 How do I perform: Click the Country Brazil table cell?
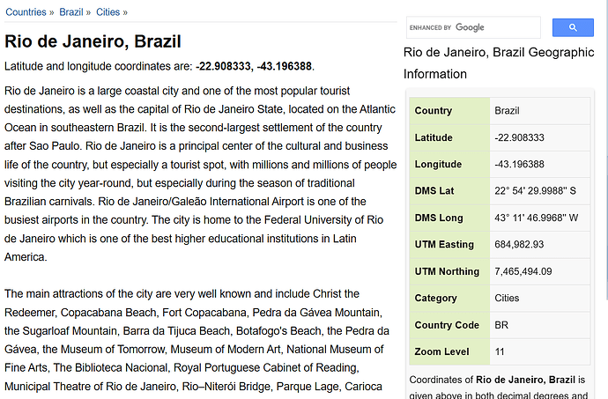pyautogui.click(x=540, y=111)
